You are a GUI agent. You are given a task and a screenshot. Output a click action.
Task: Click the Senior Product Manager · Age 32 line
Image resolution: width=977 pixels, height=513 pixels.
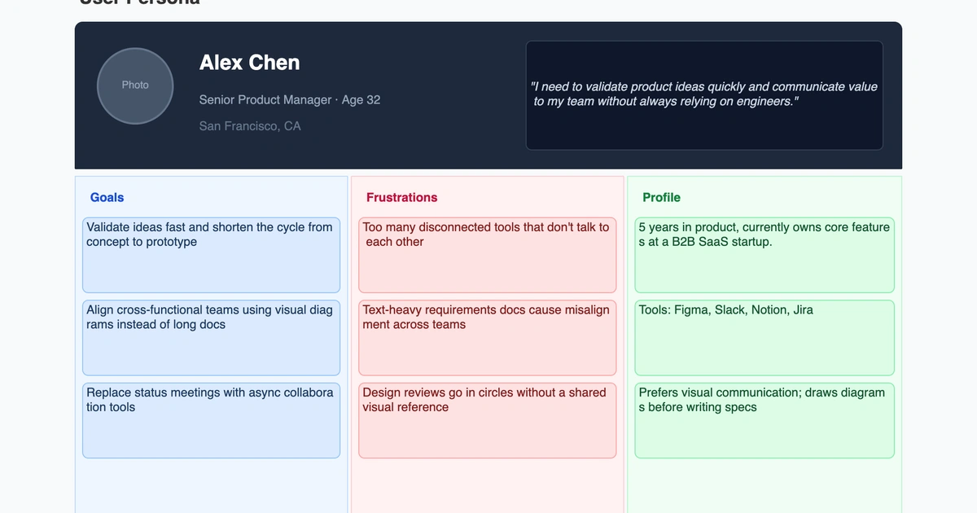(290, 100)
